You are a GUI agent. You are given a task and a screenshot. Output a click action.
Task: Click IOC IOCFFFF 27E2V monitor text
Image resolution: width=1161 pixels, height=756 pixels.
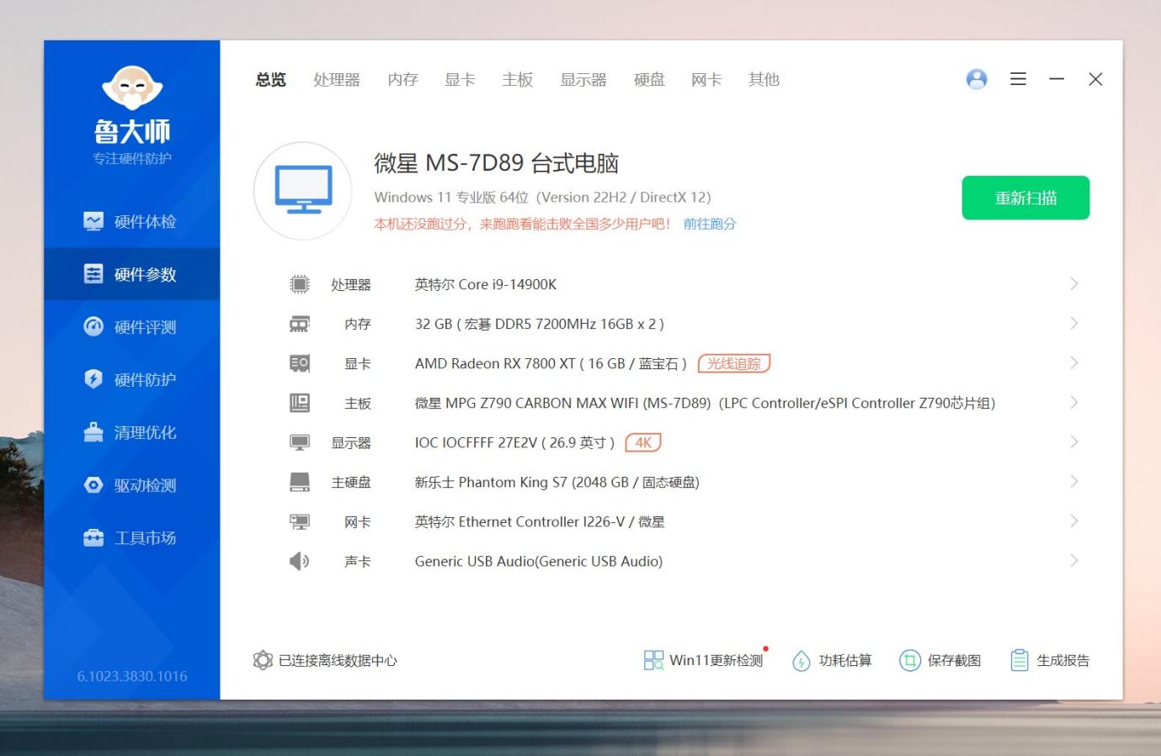click(515, 442)
